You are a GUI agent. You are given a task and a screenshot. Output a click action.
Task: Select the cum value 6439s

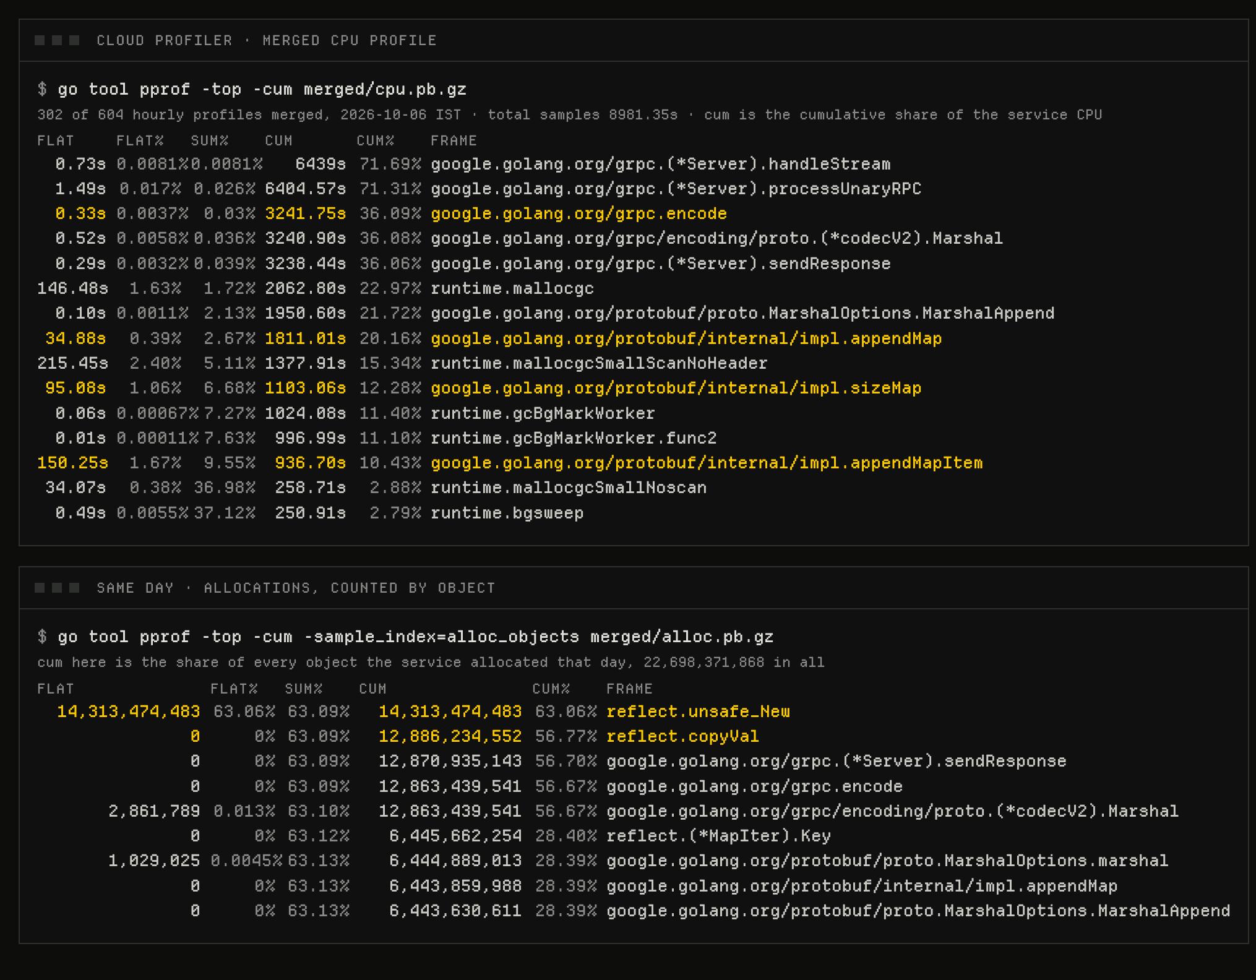[320, 164]
